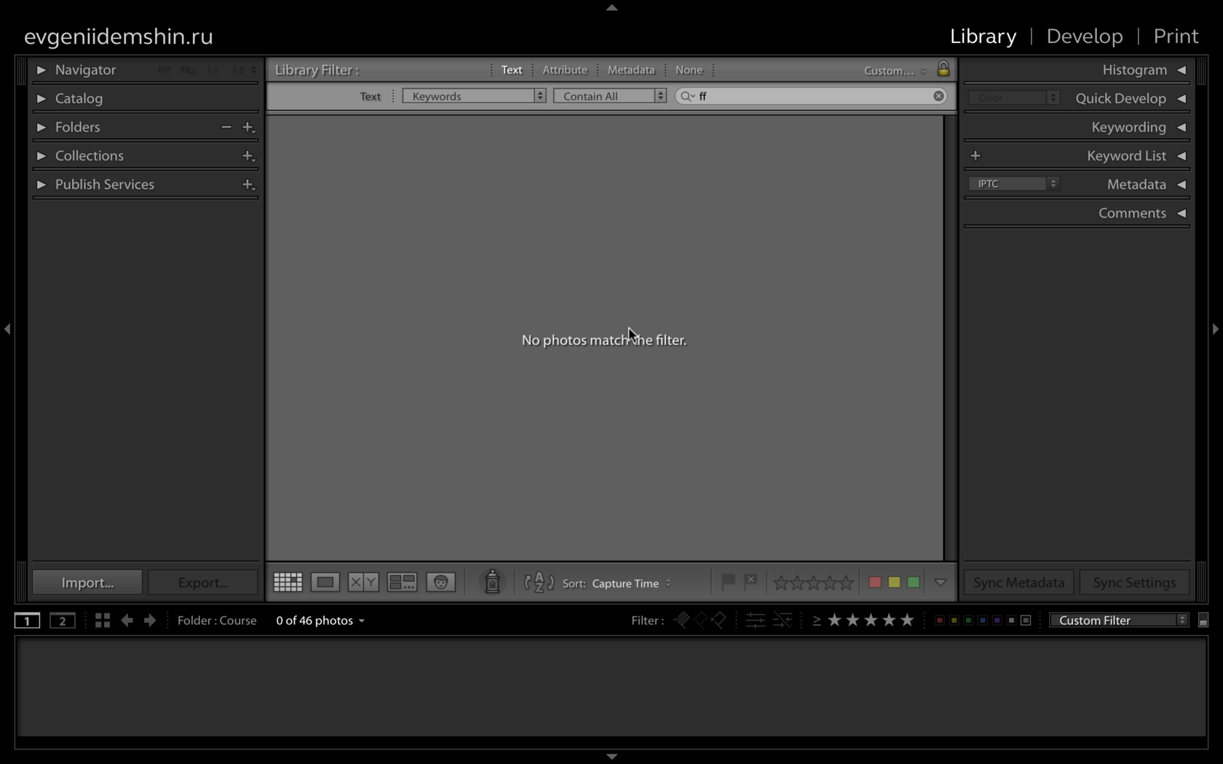The width and height of the screenshot is (1223, 764).
Task: Filter by no-label photos in filmstrip
Action: click(1026, 621)
